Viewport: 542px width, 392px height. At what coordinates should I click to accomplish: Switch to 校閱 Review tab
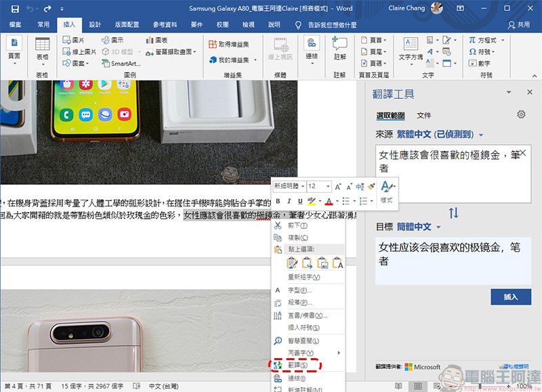coord(223,24)
